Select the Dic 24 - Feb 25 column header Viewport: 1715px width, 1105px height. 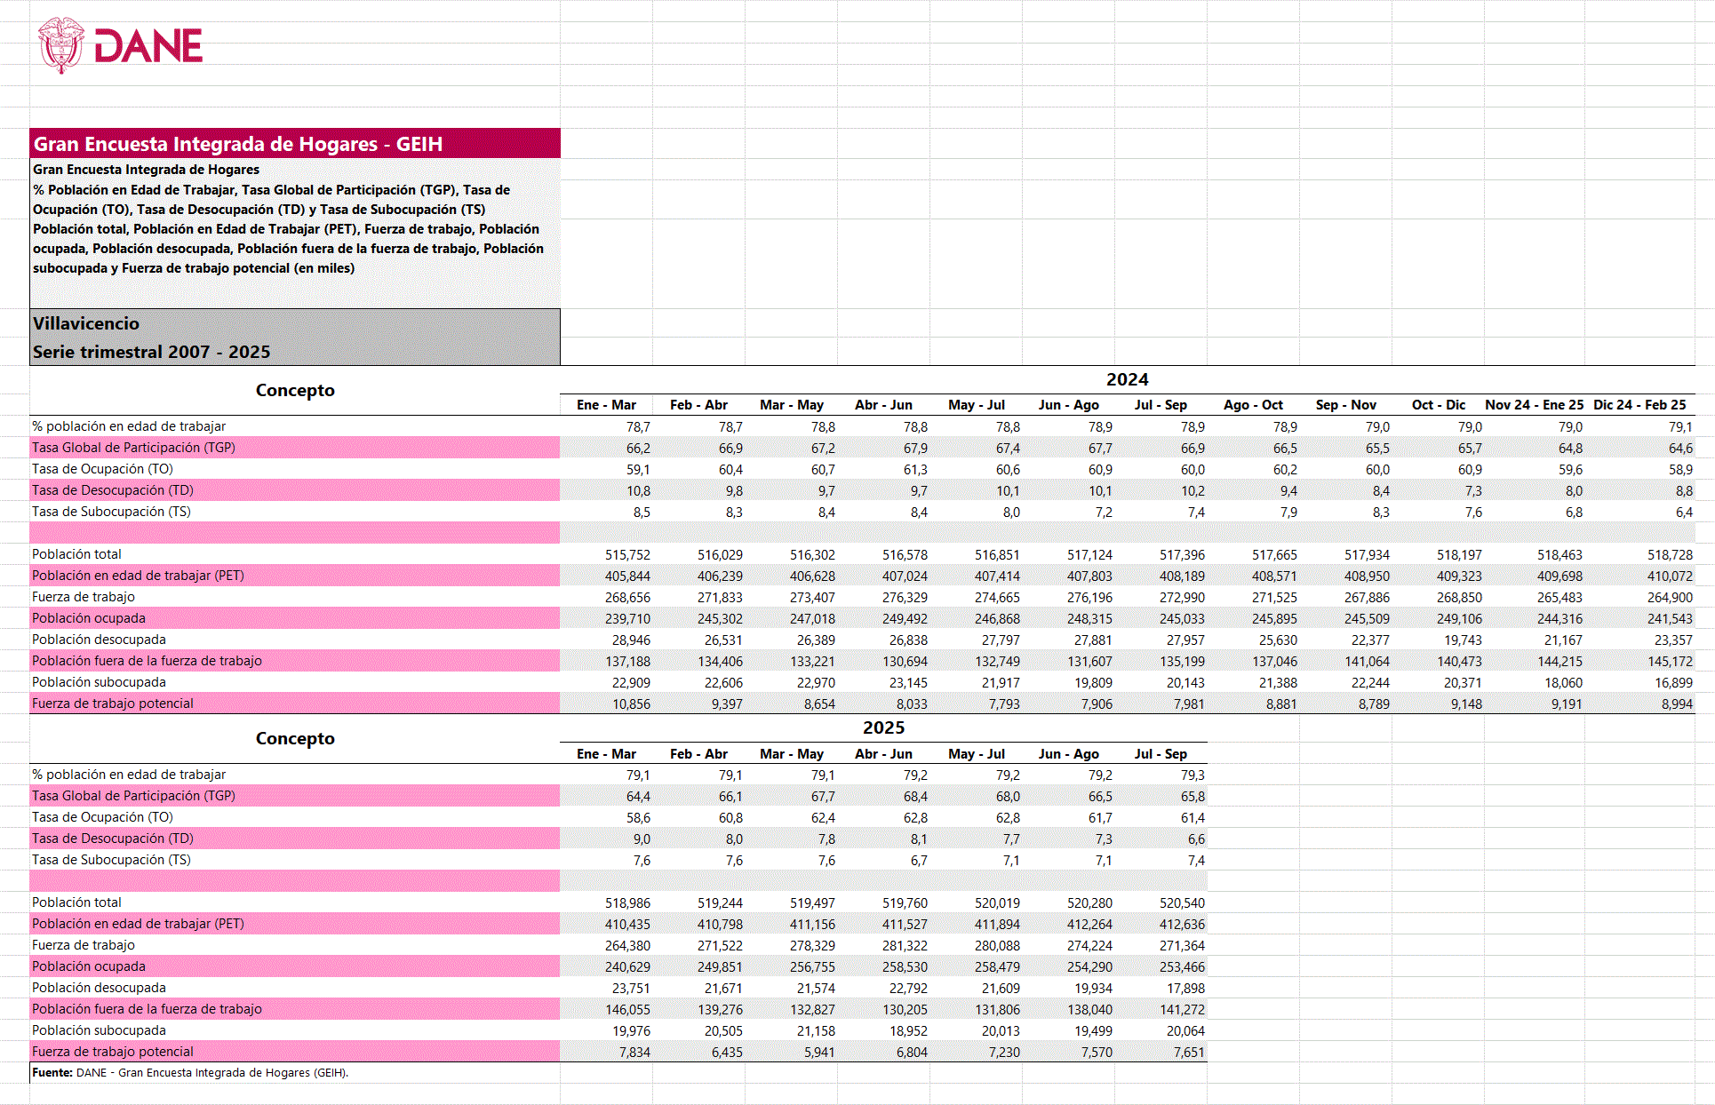(1639, 405)
